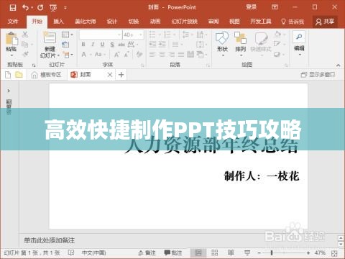
Task: Click the zoom slider handle
Action: (x=272, y=253)
